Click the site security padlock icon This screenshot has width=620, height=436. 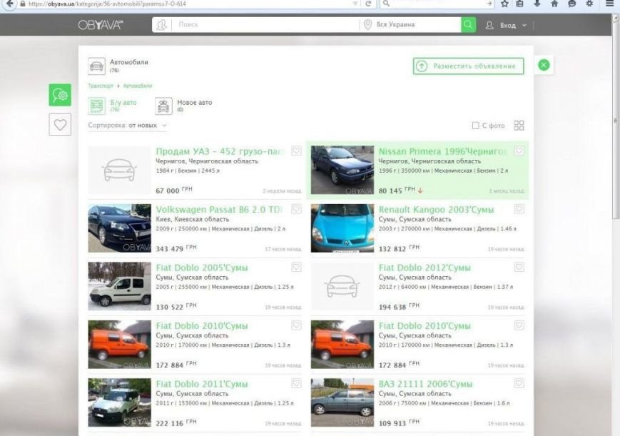click(23, 4)
